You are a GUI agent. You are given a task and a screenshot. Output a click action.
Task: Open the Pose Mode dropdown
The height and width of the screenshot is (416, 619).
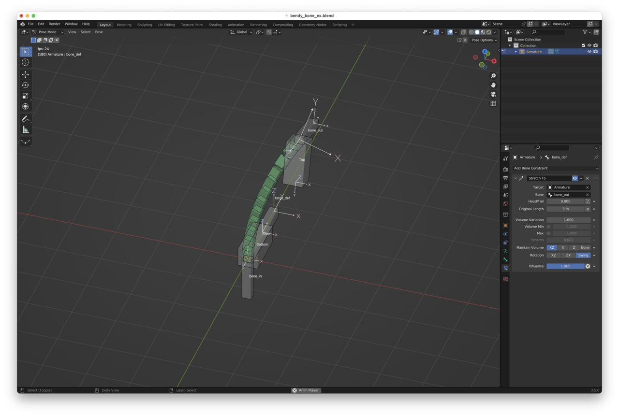pyautogui.click(x=48, y=32)
